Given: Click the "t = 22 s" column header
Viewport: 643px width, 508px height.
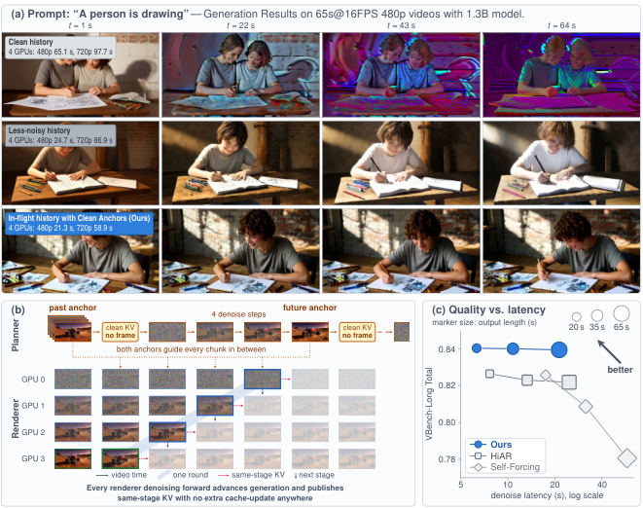Looking at the screenshot, I should [240, 25].
